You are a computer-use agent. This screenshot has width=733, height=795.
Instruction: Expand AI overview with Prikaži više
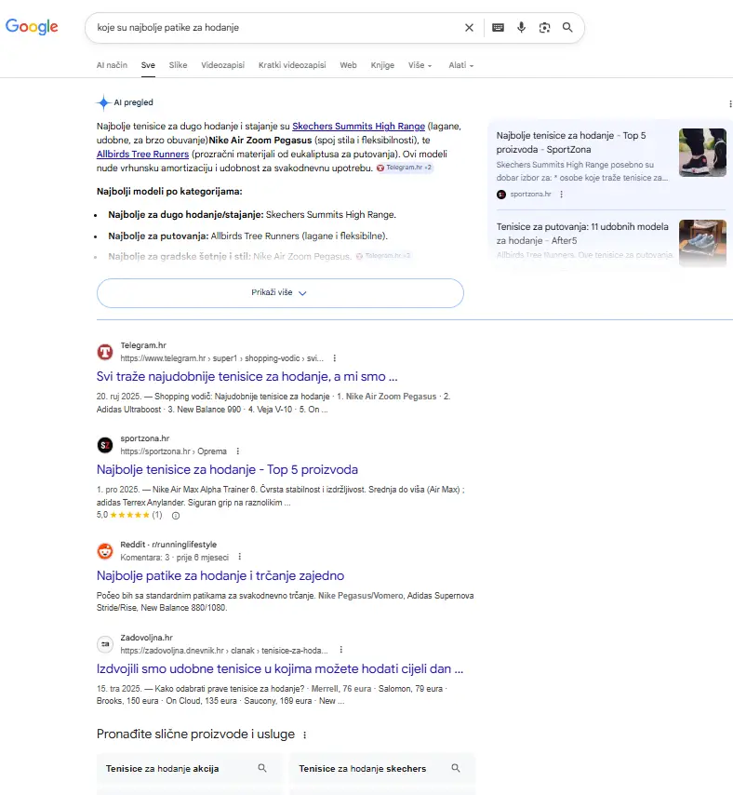tap(280, 293)
